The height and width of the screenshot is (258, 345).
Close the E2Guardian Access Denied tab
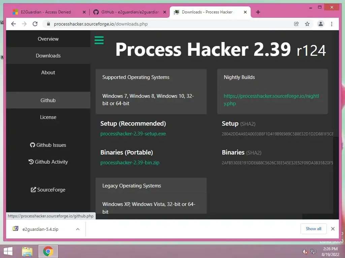pyautogui.click(x=84, y=12)
